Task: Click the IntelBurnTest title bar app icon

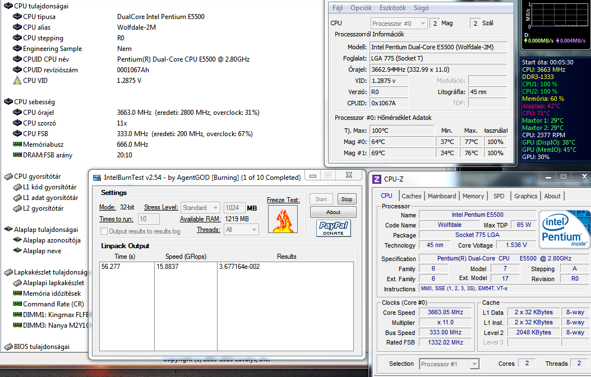Action: tap(97, 178)
